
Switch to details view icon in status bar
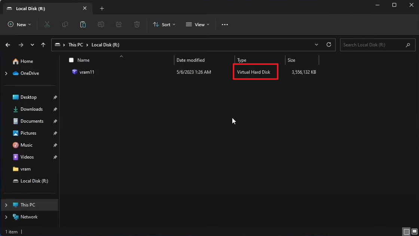[406, 232]
